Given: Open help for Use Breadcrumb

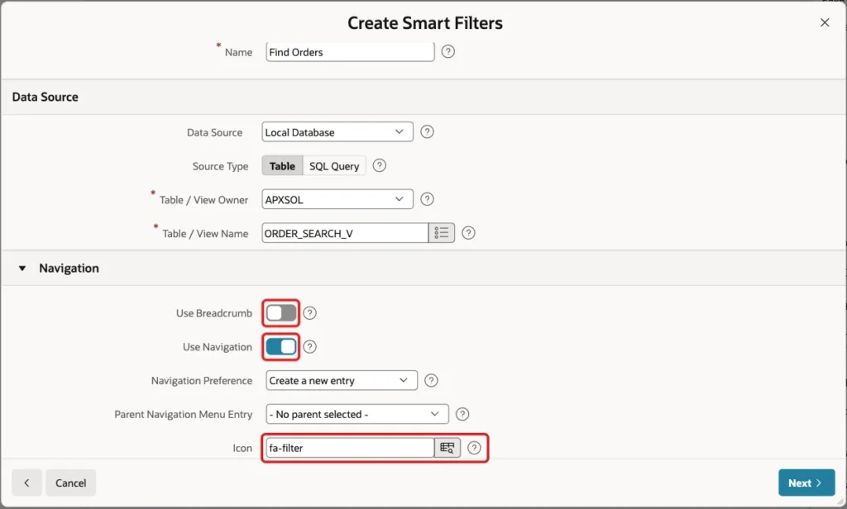Looking at the screenshot, I should click(x=309, y=313).
